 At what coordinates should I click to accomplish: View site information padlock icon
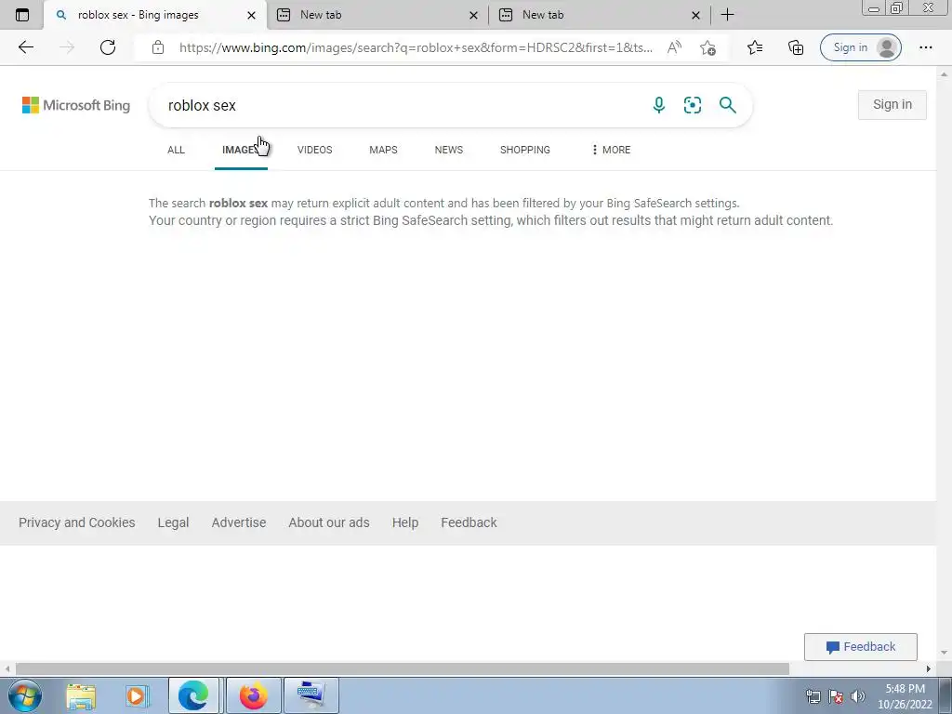[158, 47]
